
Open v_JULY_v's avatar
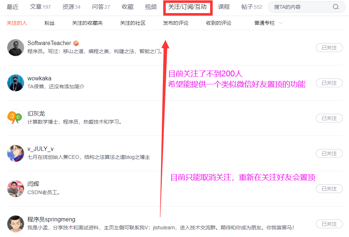coord(16,153)
